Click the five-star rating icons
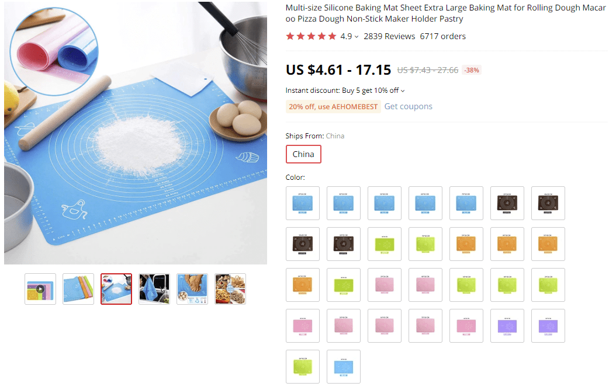This screenshot has width=609, height=390. point(311,36)
